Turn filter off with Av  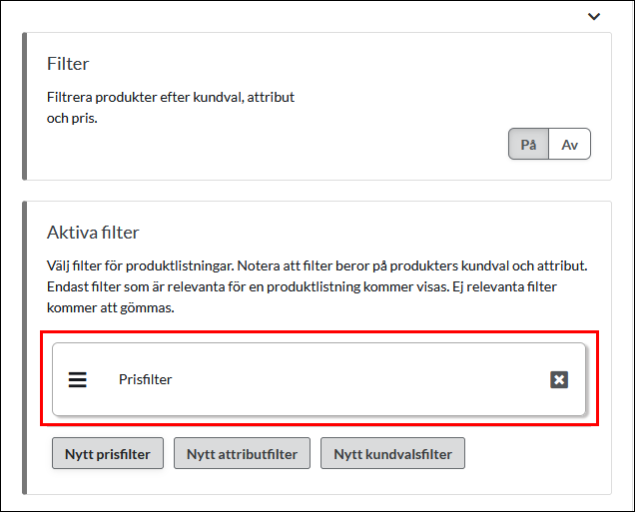tap(570, 145)
